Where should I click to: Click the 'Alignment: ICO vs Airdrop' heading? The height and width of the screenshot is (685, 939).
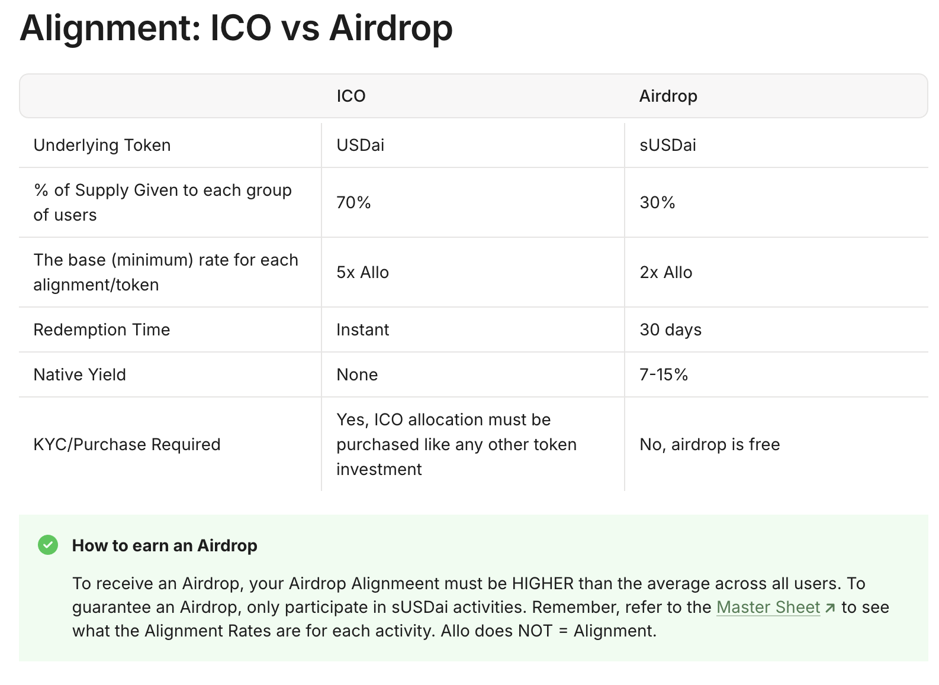point(236,28)
